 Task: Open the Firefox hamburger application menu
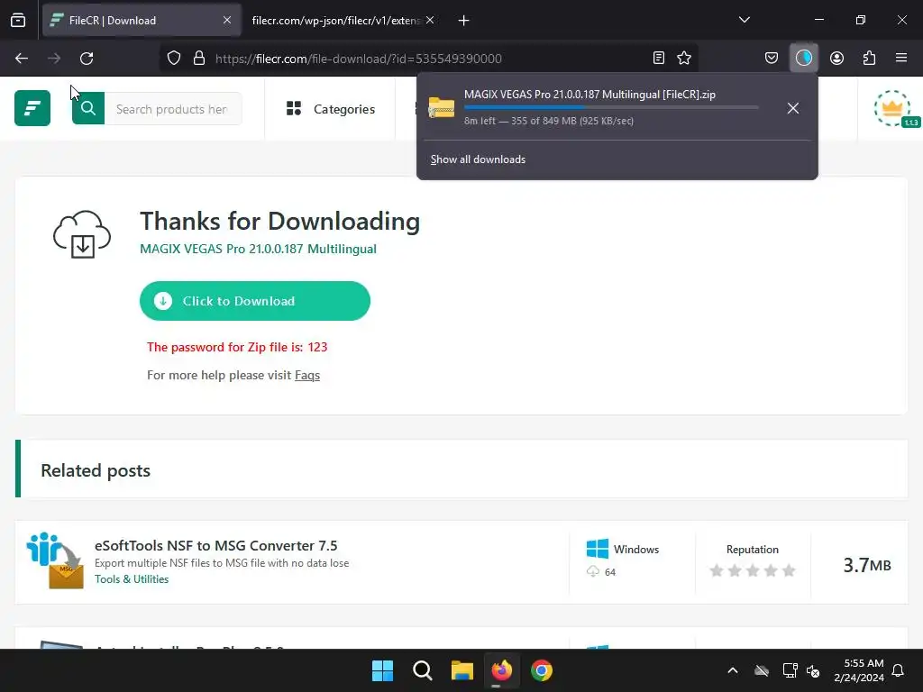pyautogui.click(x=901, y=58)
